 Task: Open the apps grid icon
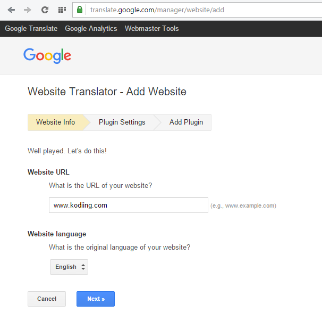point(62,10)
